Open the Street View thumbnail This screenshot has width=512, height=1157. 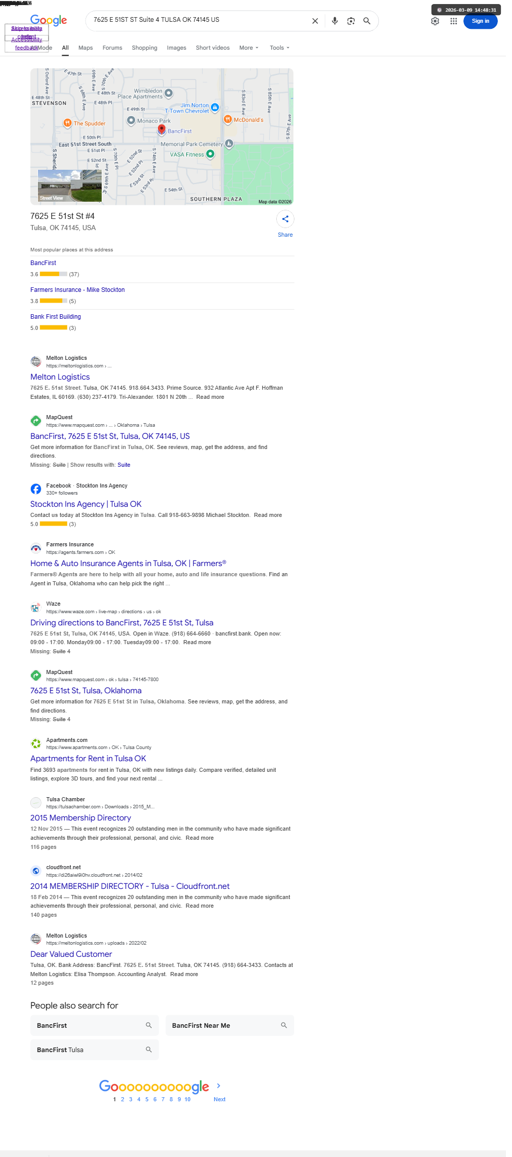pyautogui.click(x=70, y=186)
